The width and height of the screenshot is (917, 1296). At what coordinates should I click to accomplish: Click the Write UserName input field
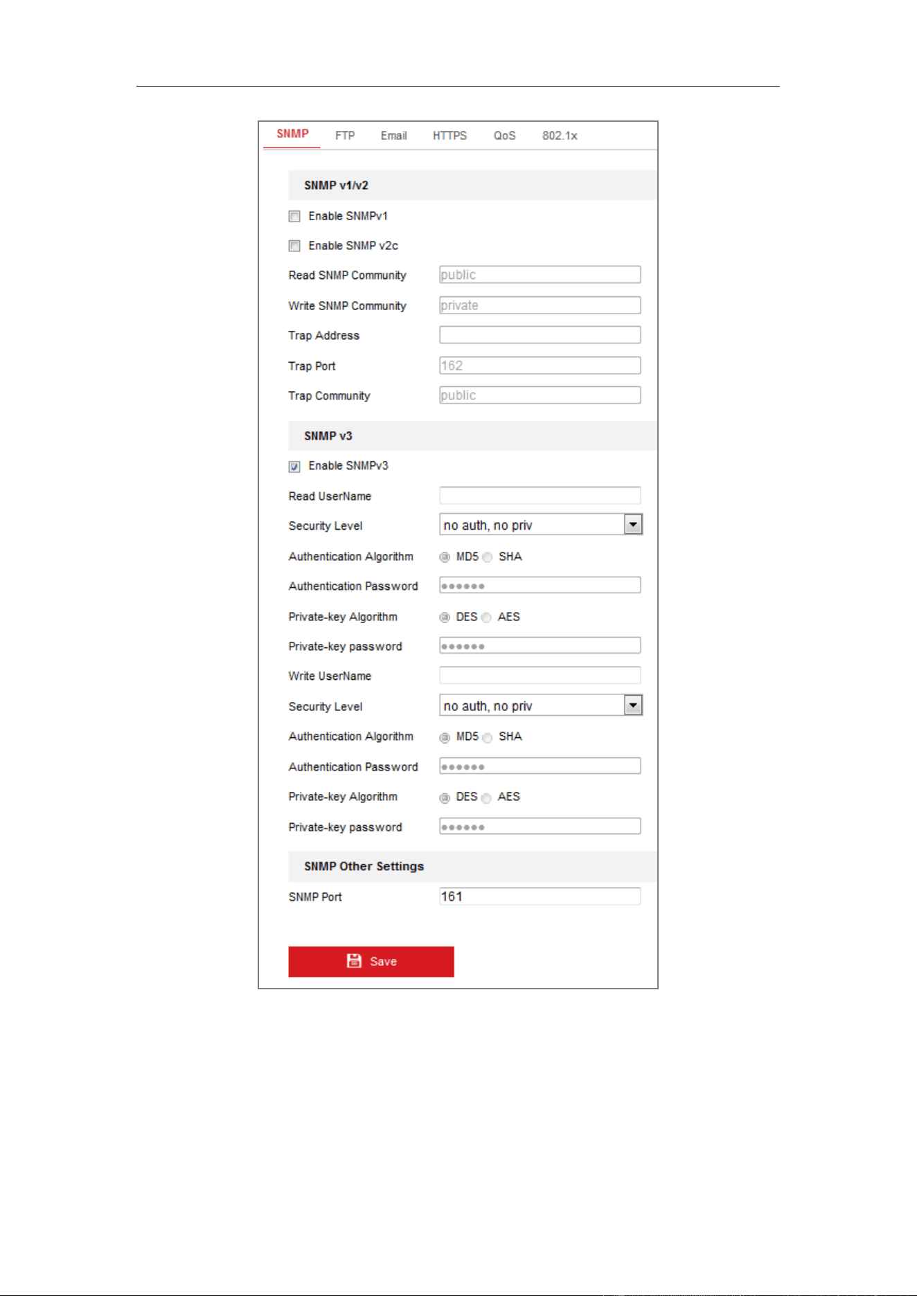[540, 676]
